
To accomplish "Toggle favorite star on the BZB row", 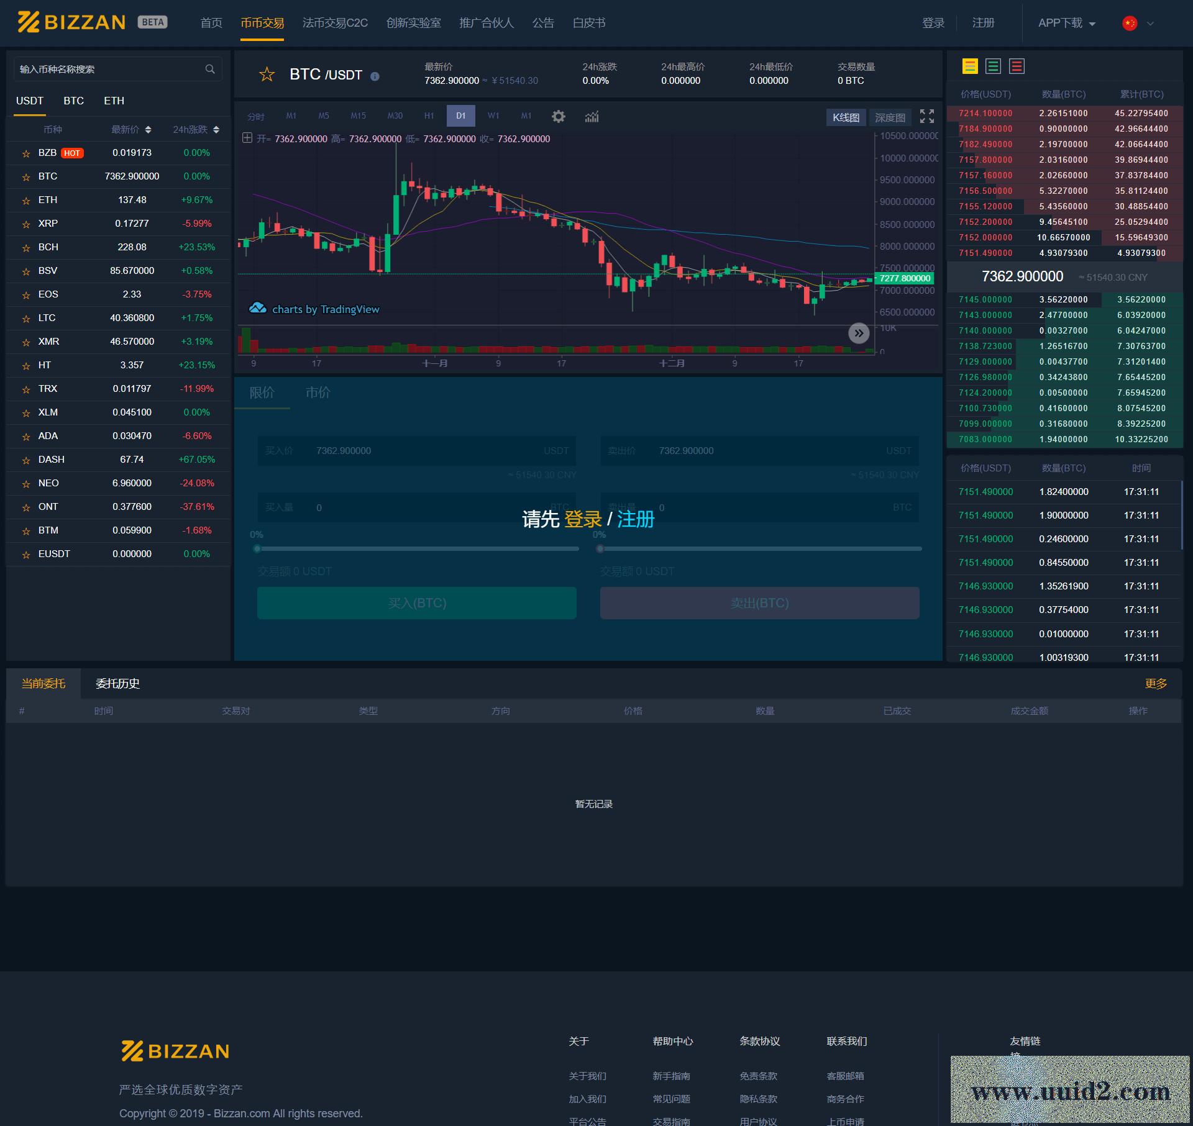I will (25, 153).
